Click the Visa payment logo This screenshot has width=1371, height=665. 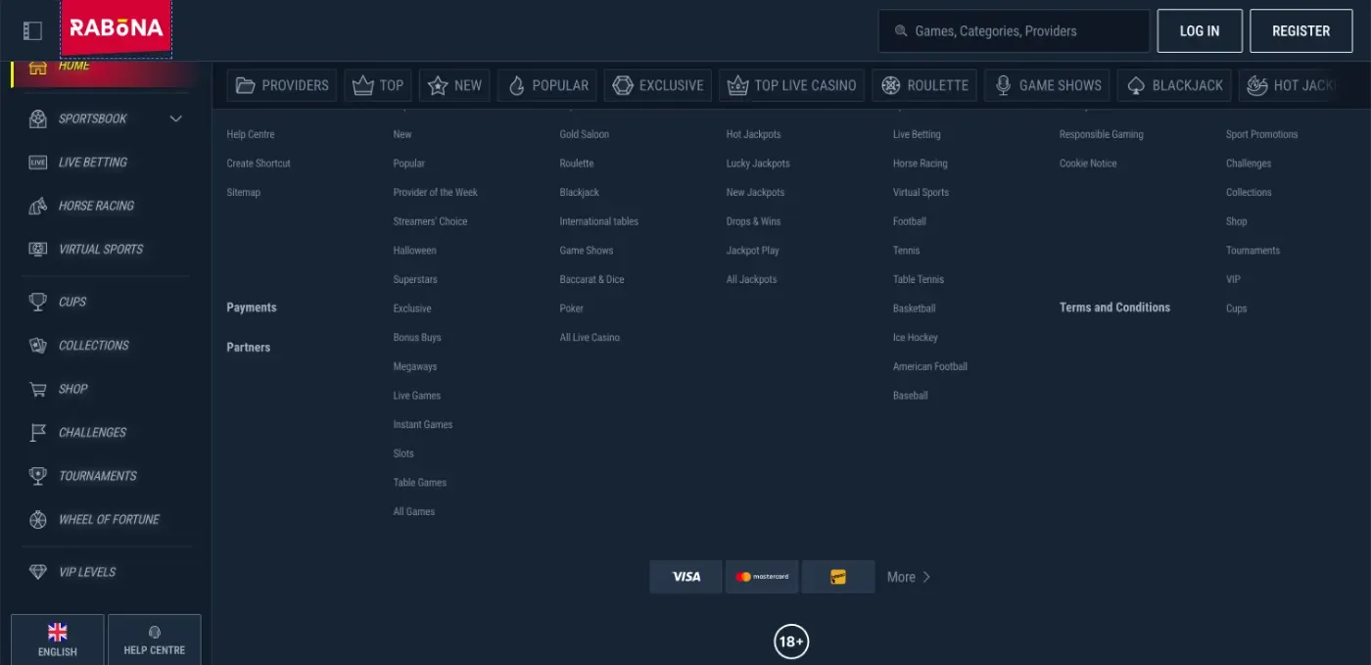pyautogui.click(x=685, y=577)
